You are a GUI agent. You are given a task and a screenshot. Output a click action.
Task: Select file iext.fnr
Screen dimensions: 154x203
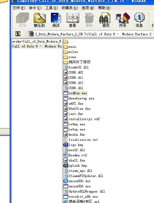[x=74, y=114]
